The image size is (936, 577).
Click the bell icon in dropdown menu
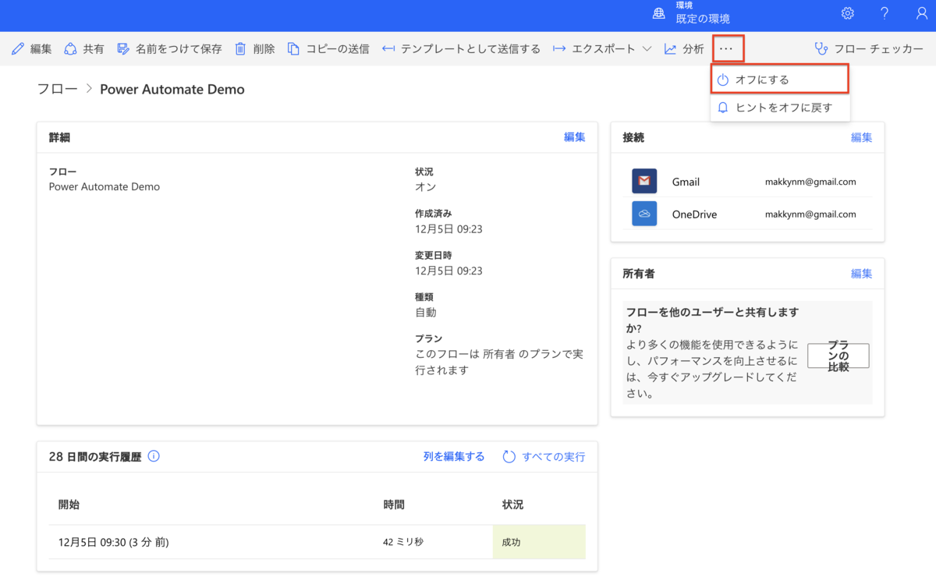click(723, 108)
